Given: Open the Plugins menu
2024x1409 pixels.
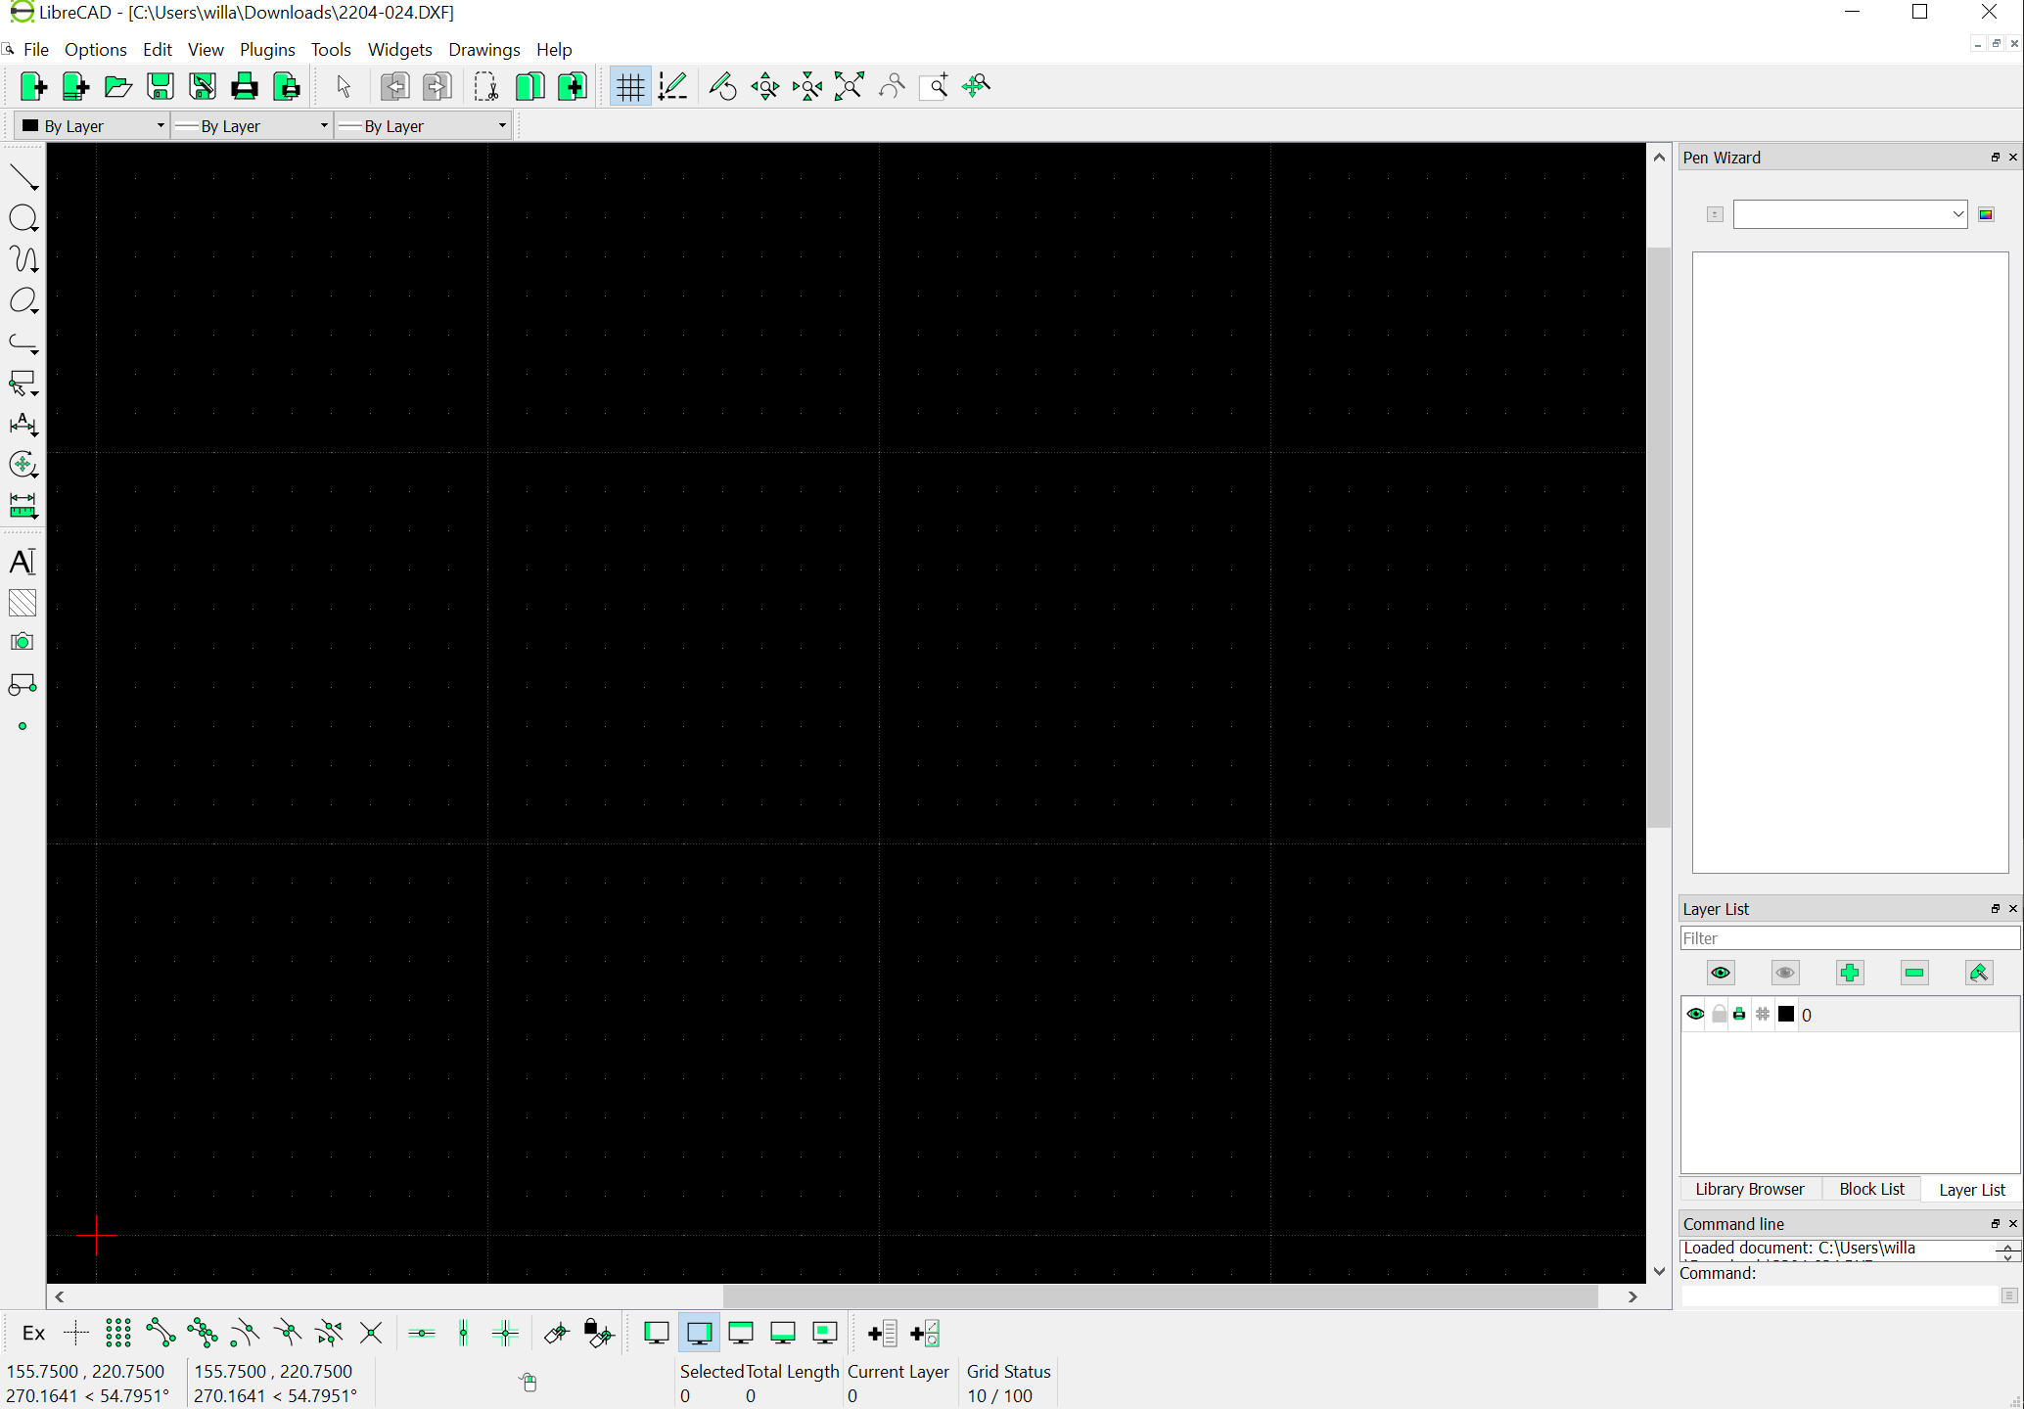Looking at the screenshot, I should 267,50.
